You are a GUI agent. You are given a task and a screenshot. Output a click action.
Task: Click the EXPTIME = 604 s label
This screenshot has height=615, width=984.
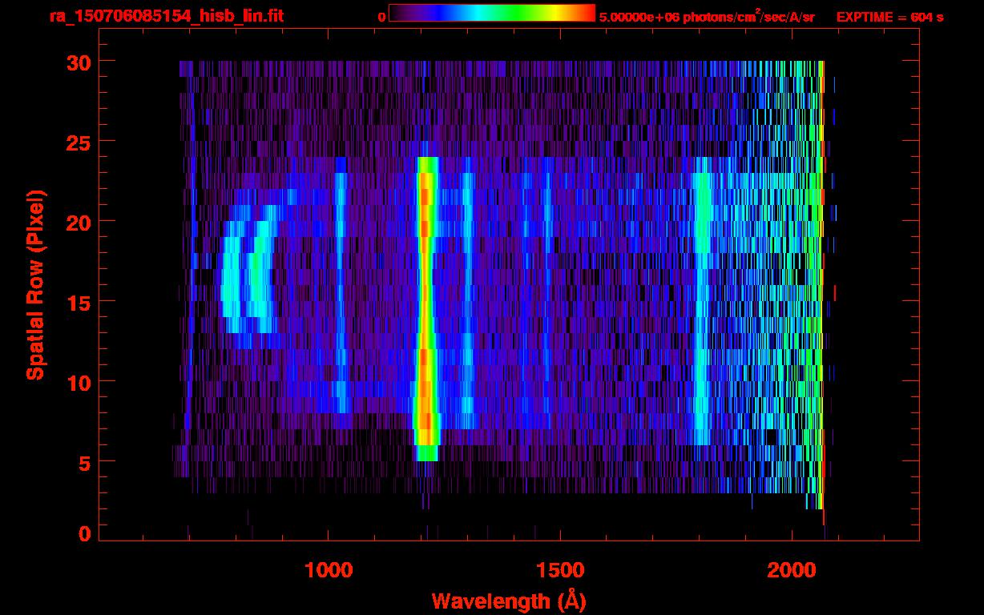[x=889, y=17]
